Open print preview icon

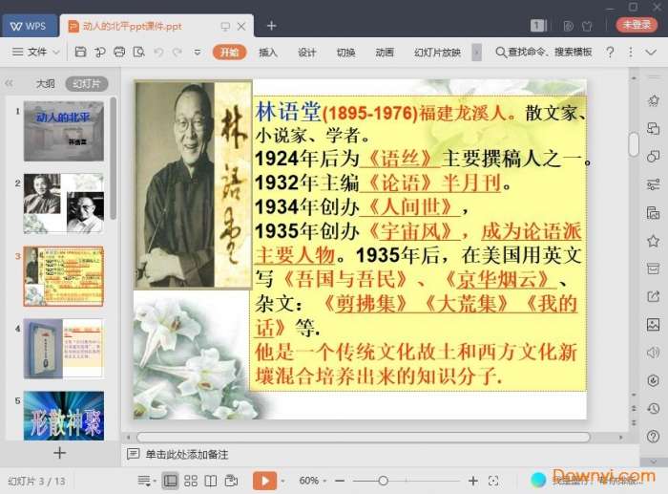139,52
